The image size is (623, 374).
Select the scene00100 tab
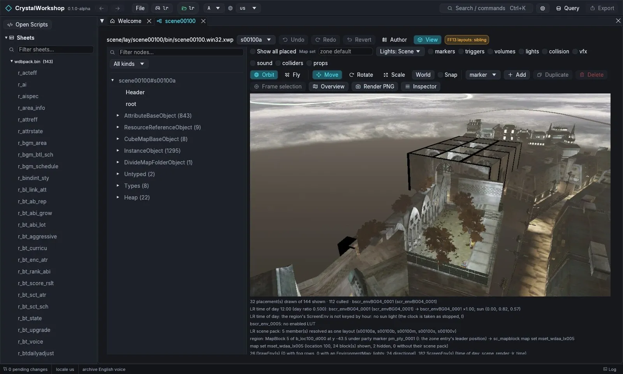click(176, 21)
